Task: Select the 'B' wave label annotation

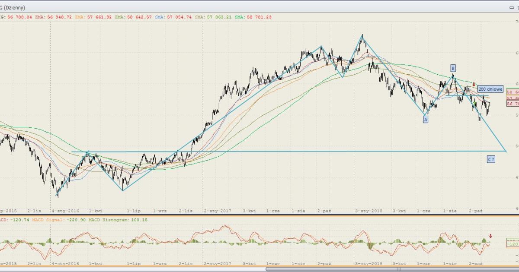Action: pyautogui.click(x=453, y=68)
